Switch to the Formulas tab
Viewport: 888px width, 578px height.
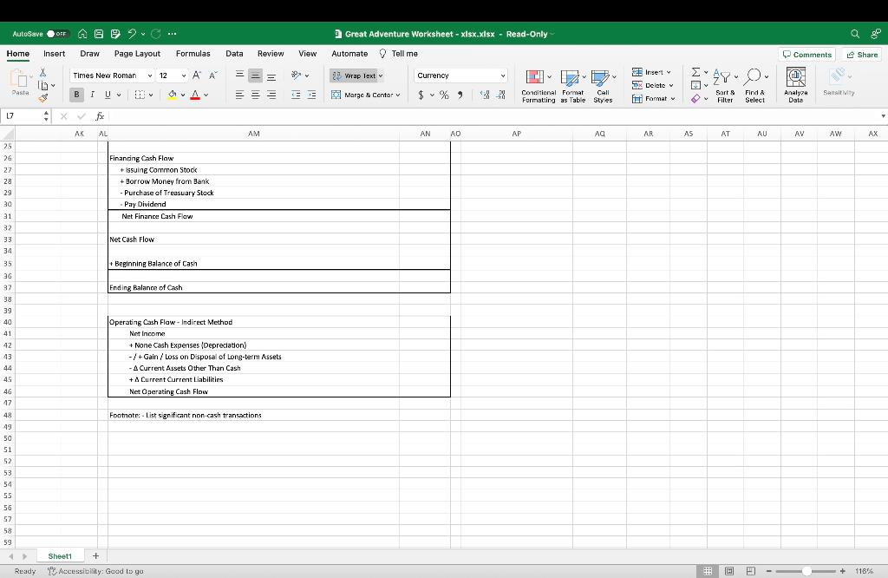193,54
